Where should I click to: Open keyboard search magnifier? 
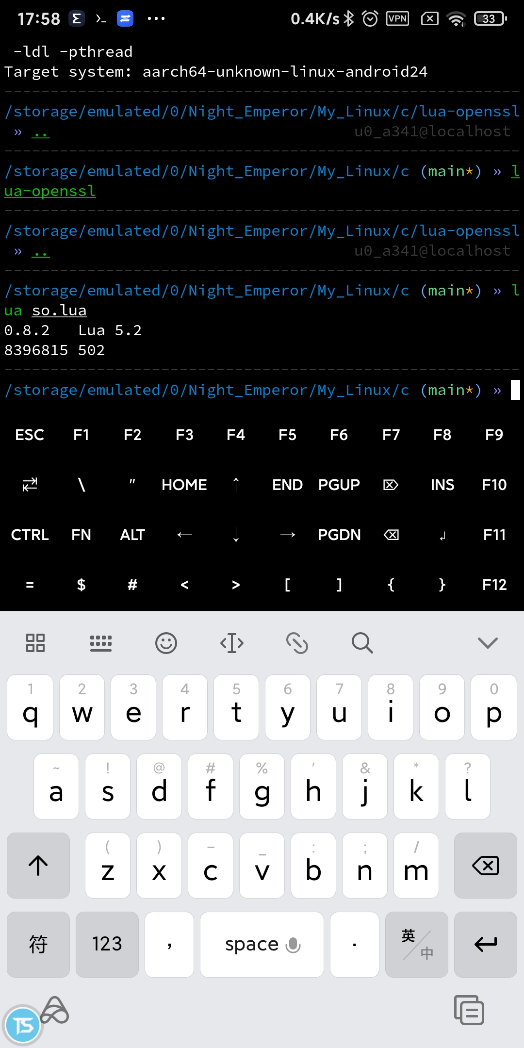point(362,643)
